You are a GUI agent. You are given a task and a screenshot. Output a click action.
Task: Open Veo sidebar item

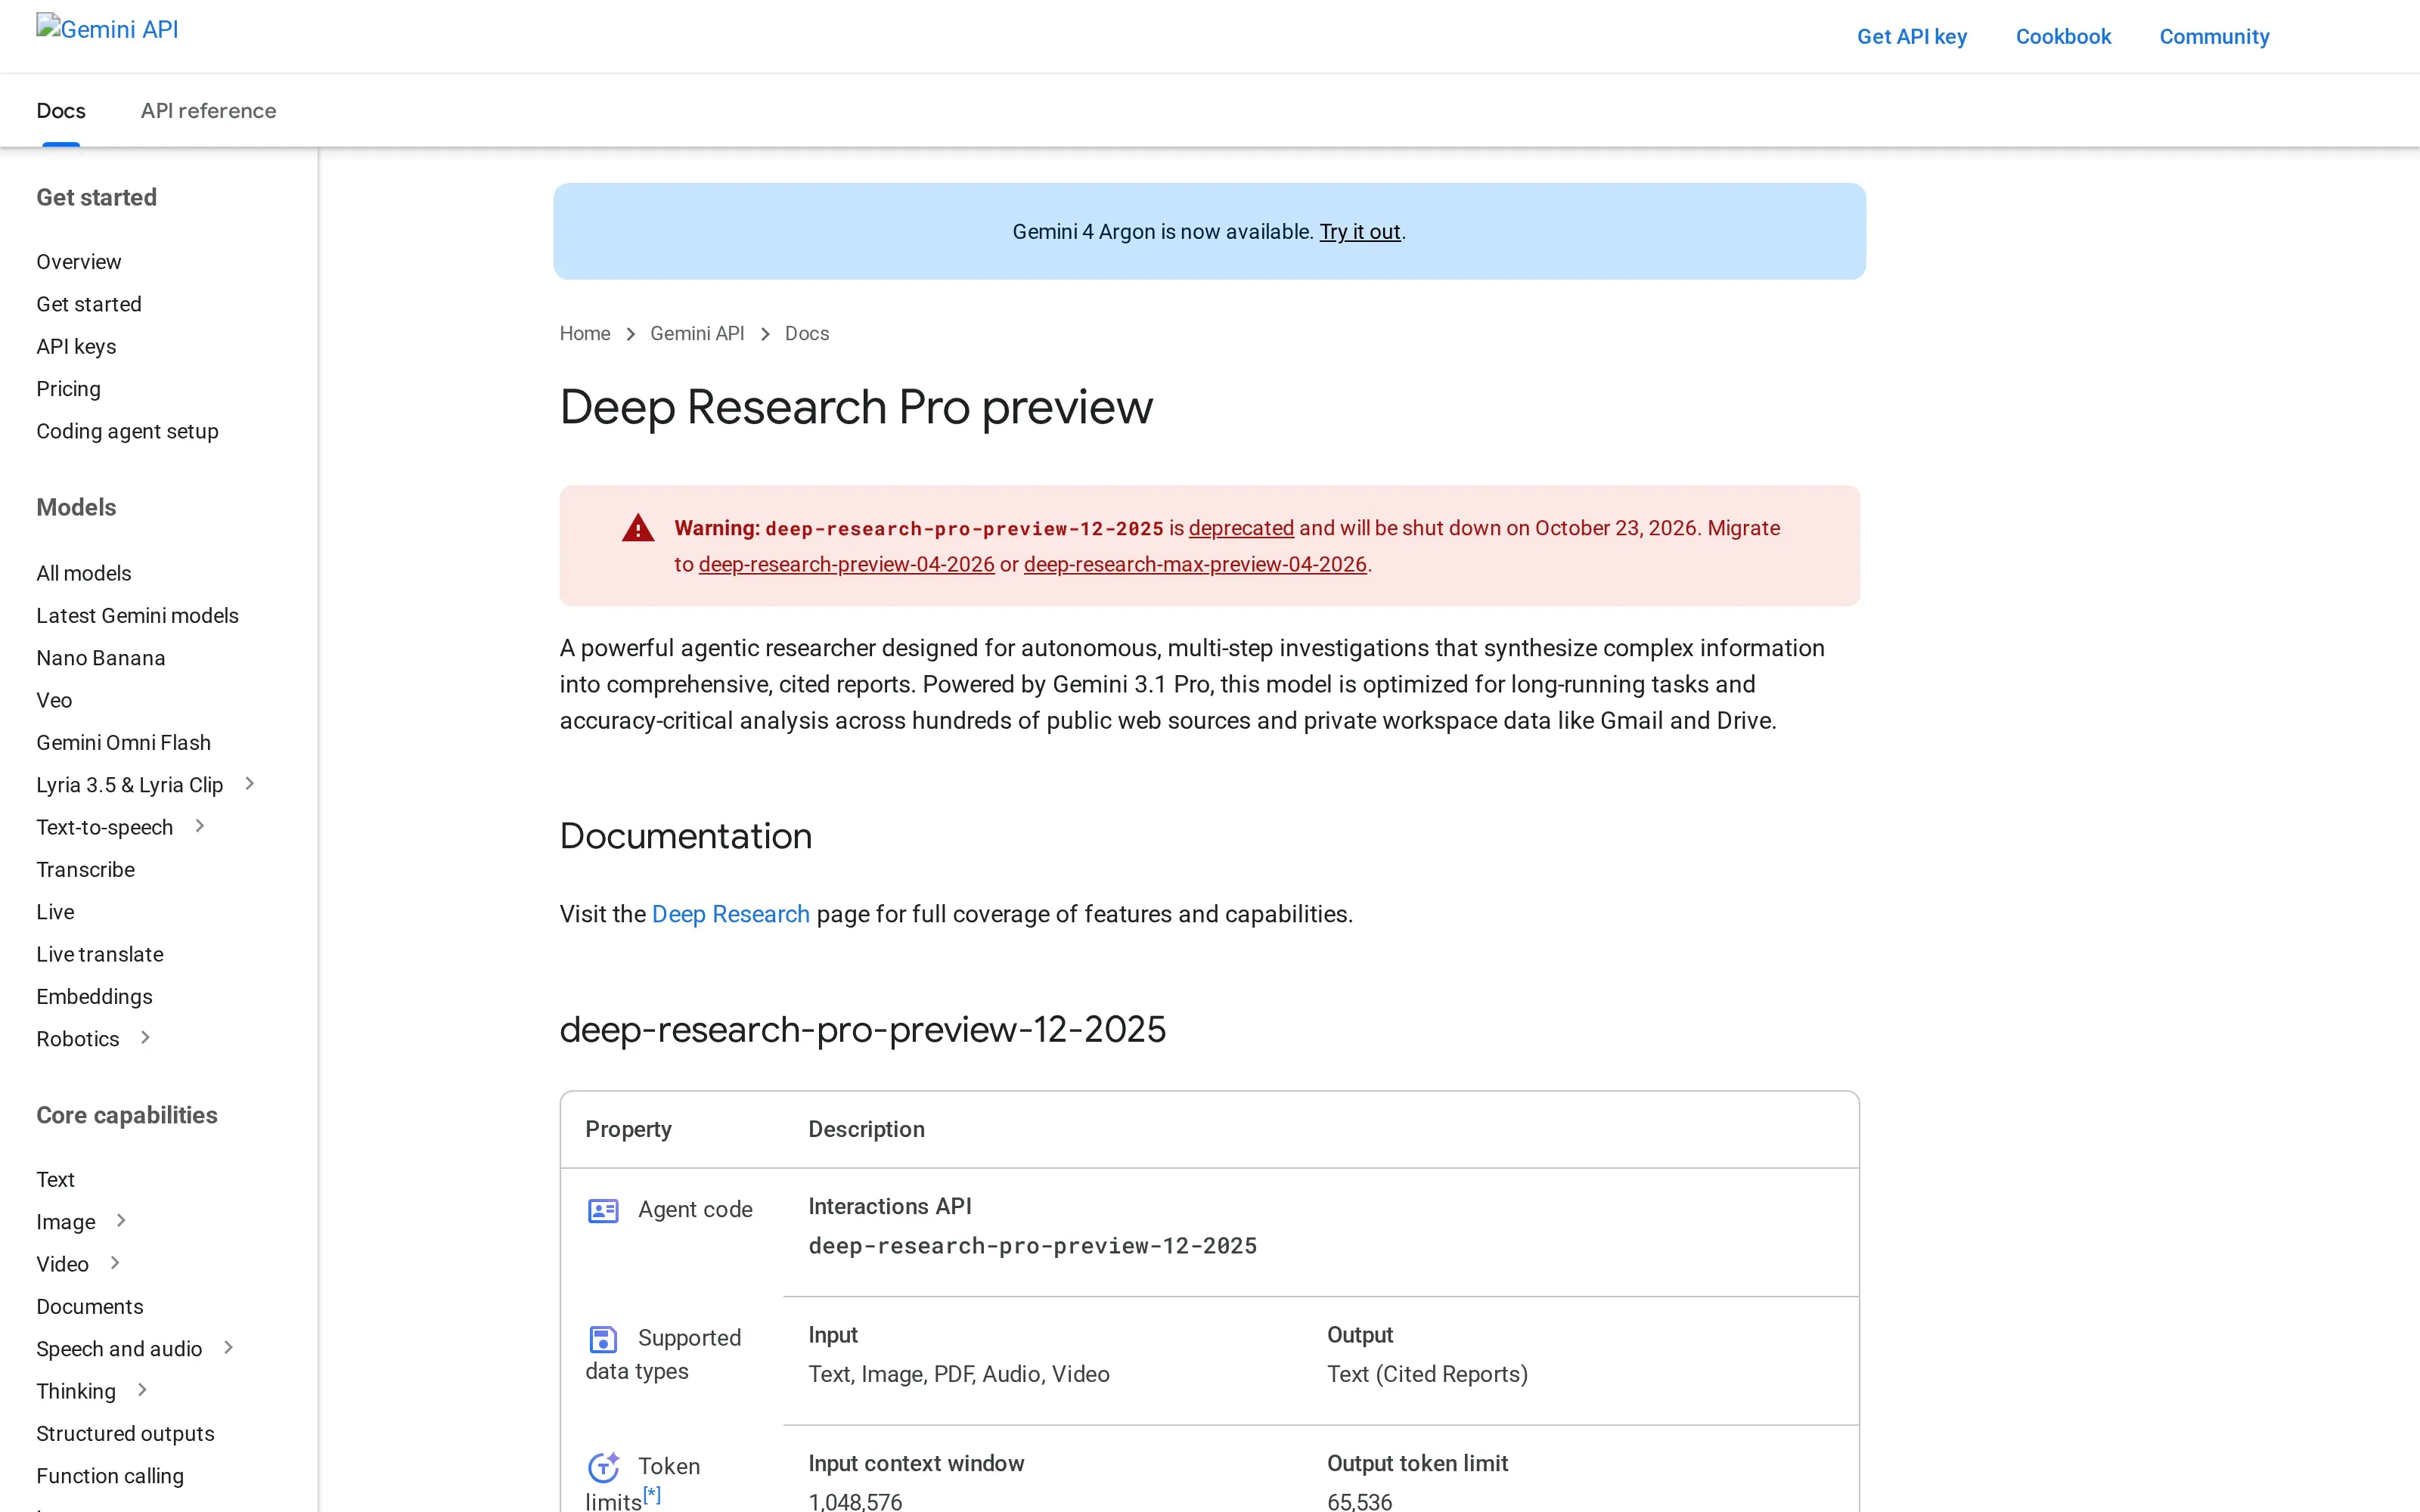click(54, 700)
